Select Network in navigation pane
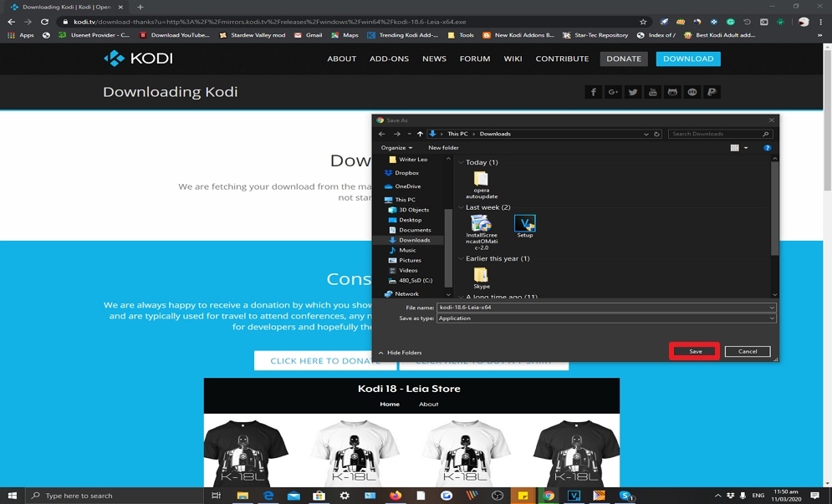This screenshot has height=504, width=832. click(401, 293)
